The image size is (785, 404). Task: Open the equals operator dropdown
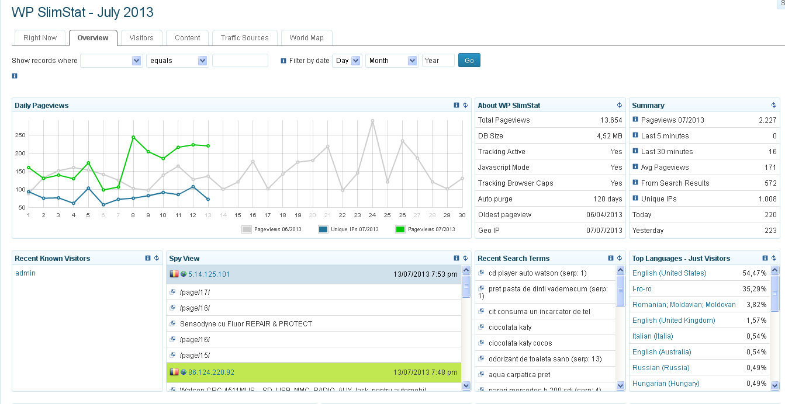click(177, 61)
